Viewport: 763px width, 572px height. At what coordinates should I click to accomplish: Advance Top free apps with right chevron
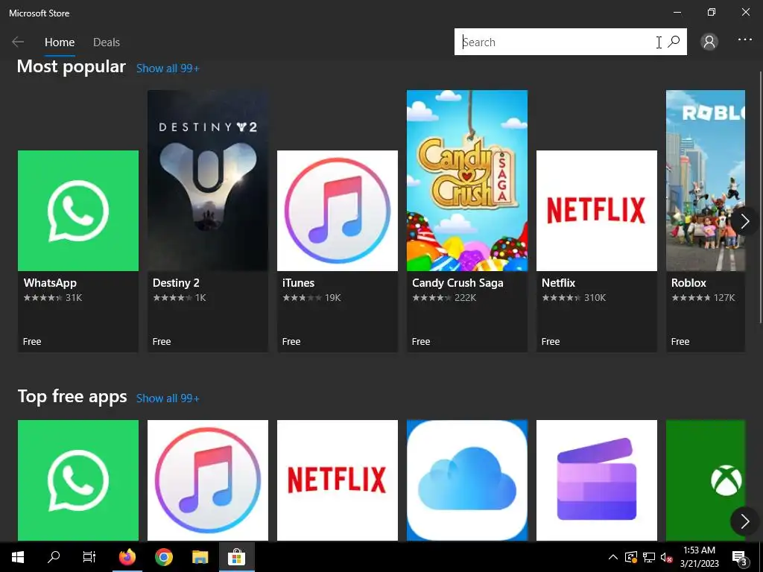pyautogui.click(x=744, y=521)
